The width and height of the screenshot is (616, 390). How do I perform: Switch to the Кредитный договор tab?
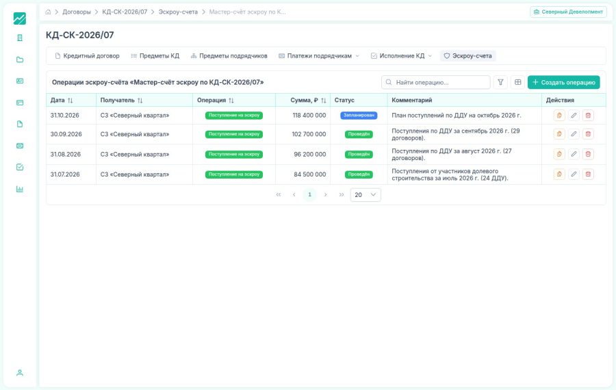click(87, 56)
